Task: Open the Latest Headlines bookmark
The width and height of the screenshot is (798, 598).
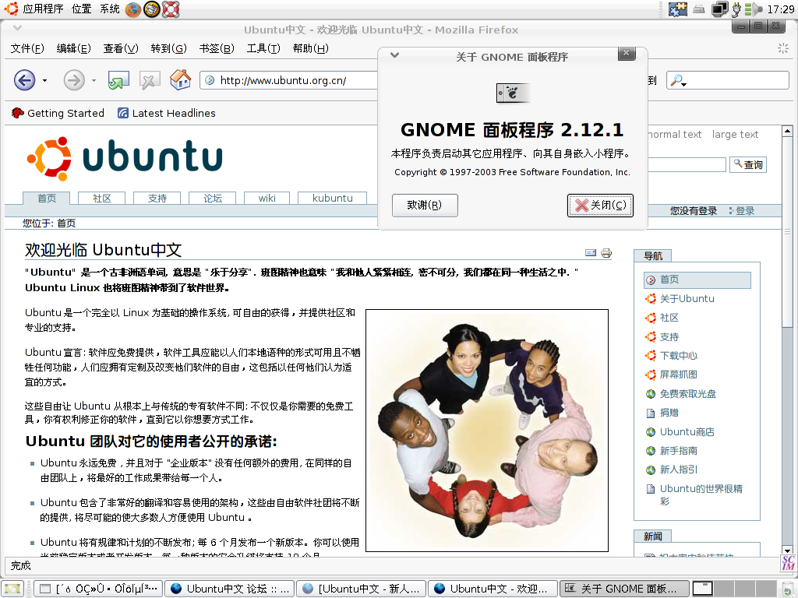Action: click(167, 113)
